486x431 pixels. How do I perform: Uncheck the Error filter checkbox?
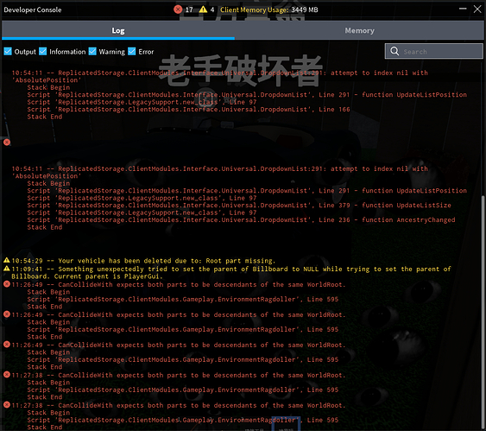pos(132,51)
